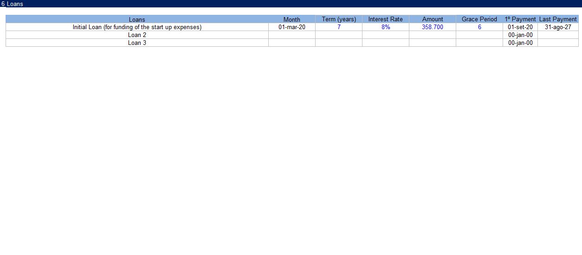
Task: Click the empty Term cell for Loan 3
Action: 339,43
